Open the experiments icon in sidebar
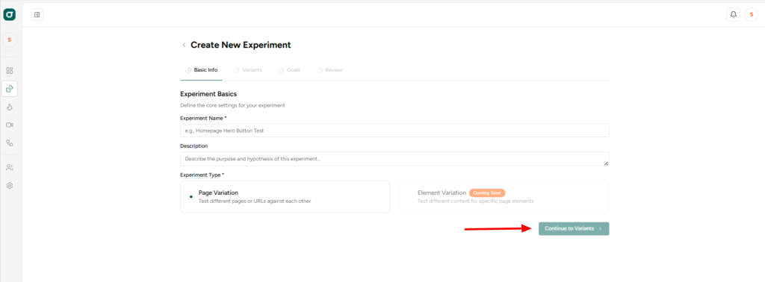The image size is (765, 282). click(x=9, y=89)
